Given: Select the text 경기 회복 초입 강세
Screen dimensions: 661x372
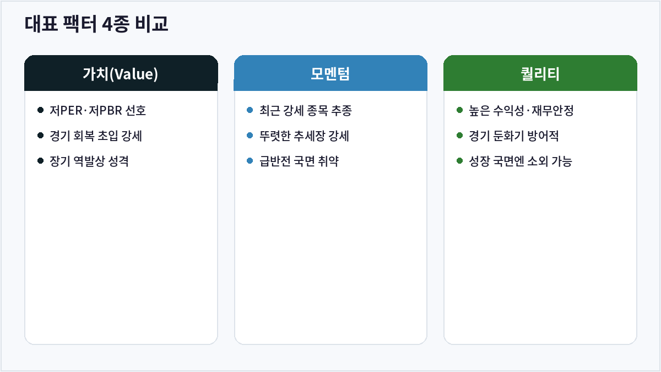Looking at the screenshot, I should click(96, 136).
